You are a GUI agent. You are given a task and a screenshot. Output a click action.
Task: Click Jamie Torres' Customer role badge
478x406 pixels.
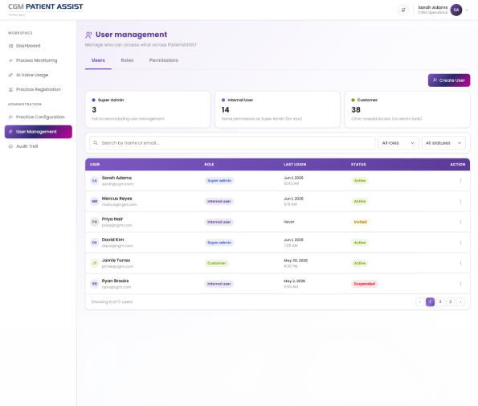(x=216, y=263)
